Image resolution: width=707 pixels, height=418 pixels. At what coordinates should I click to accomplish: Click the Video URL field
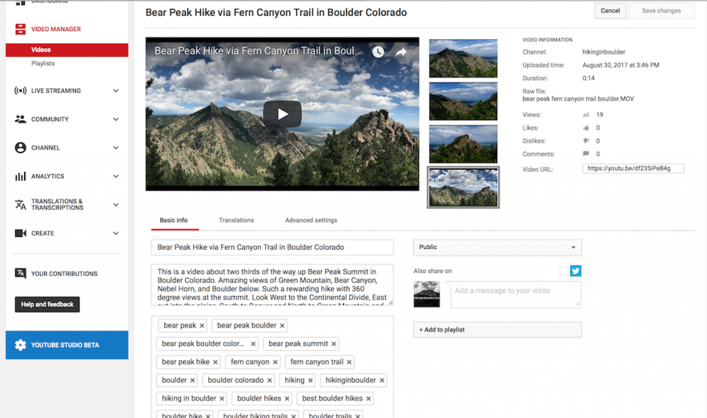point(633,168)
